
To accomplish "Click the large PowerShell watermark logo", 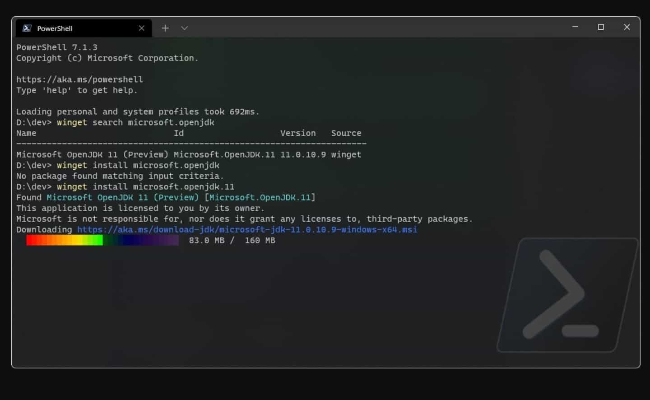I will coord(568,295).
